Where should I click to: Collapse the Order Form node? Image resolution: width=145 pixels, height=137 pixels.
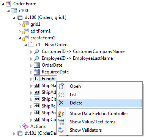(3, 4)
